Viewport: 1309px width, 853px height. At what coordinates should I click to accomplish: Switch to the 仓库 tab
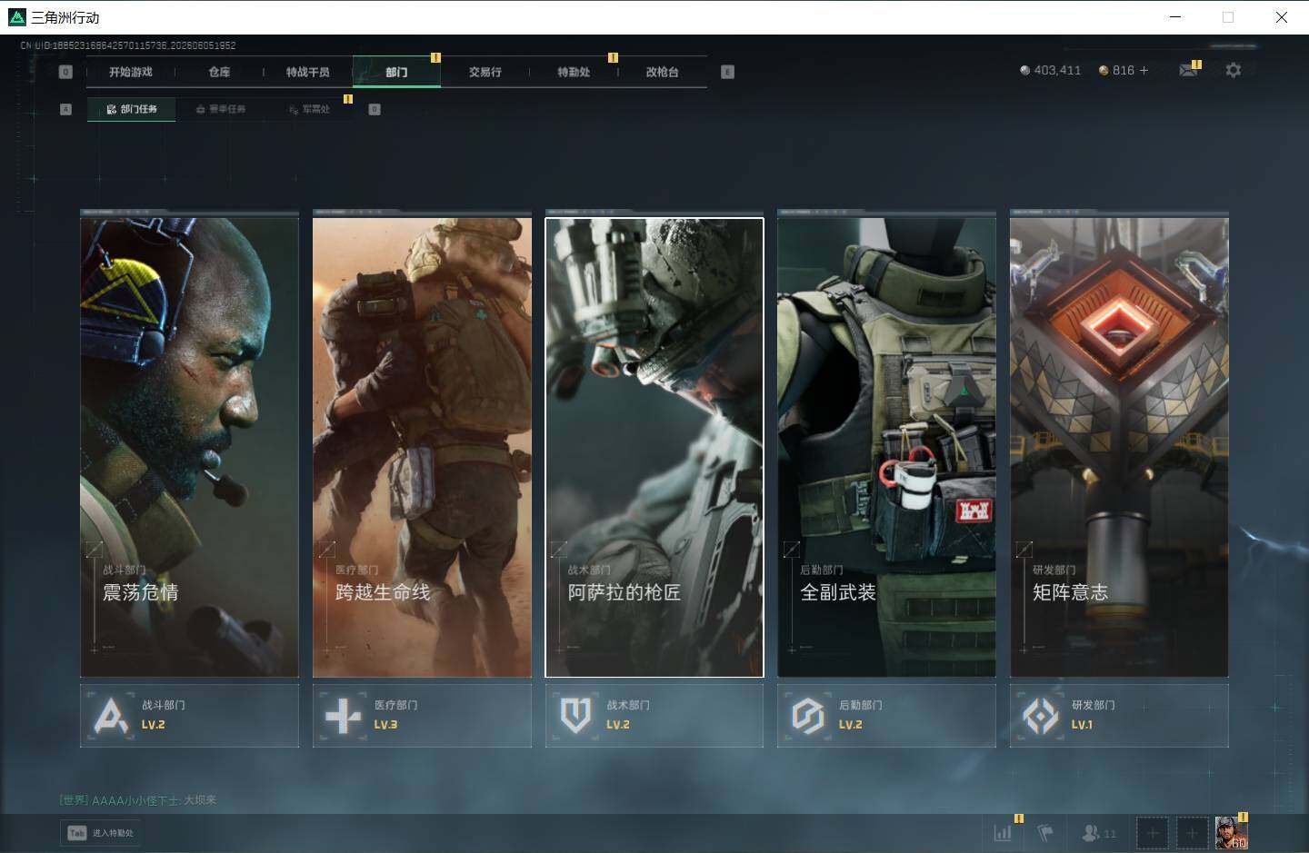coord(219,72)
